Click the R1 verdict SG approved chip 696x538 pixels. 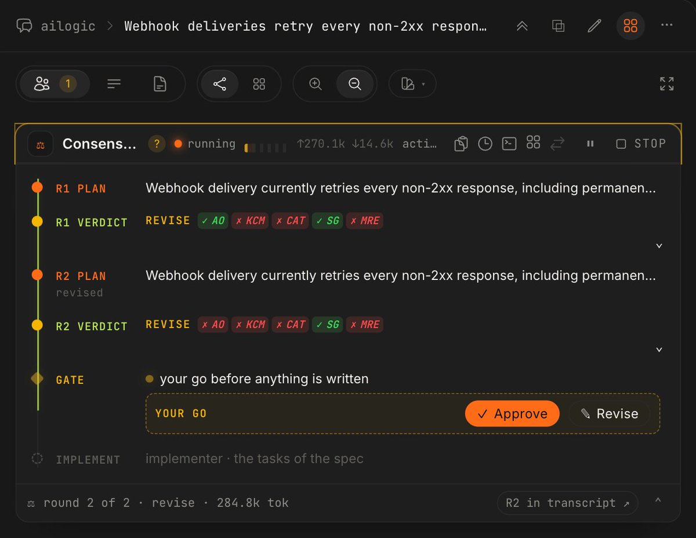(328, 221)
